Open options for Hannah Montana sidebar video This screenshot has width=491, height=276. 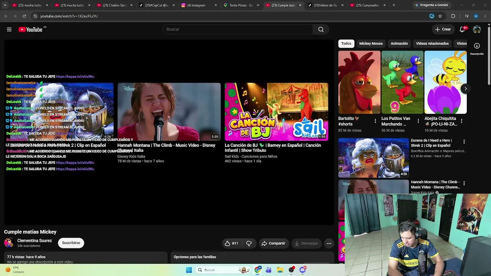point(464,184)
